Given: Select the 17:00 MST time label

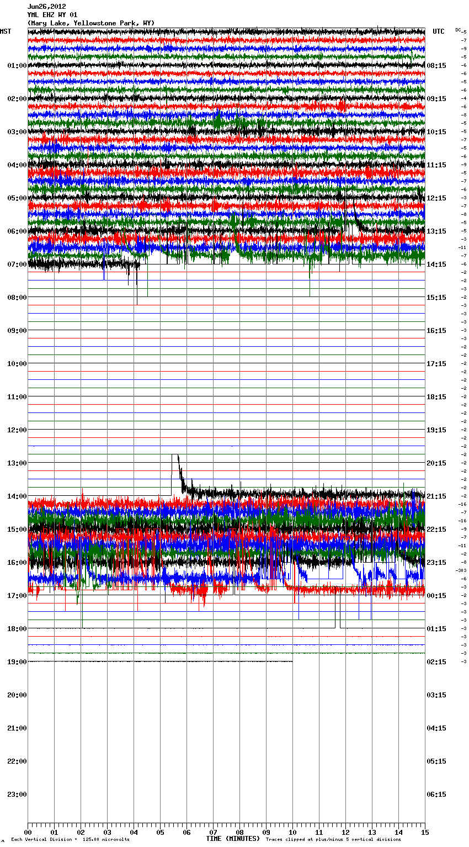Looking at the screenshot, I should (17, 596).
